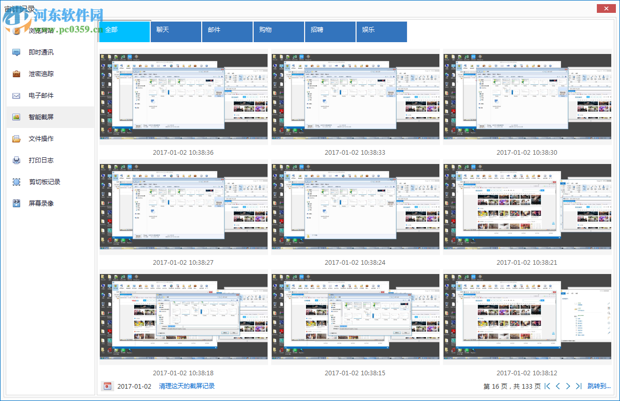Jump to the first page arrow
This screenshot has width=620, height=401.
[547, 386]
